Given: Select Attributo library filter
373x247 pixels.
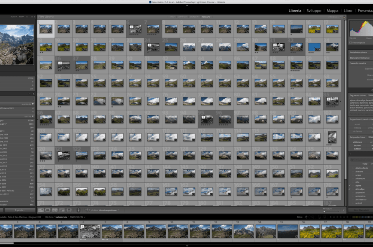Looking at the screenshot, I should tap(183, 17).
